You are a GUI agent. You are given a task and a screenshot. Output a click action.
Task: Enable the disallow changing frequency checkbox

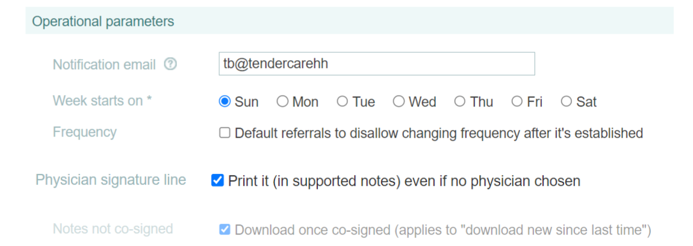[x=225, y=133]
